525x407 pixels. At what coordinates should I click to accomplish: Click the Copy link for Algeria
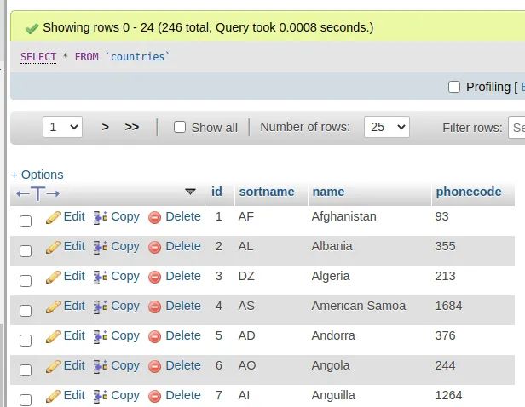pyautogui.click(x=125, y=276)
